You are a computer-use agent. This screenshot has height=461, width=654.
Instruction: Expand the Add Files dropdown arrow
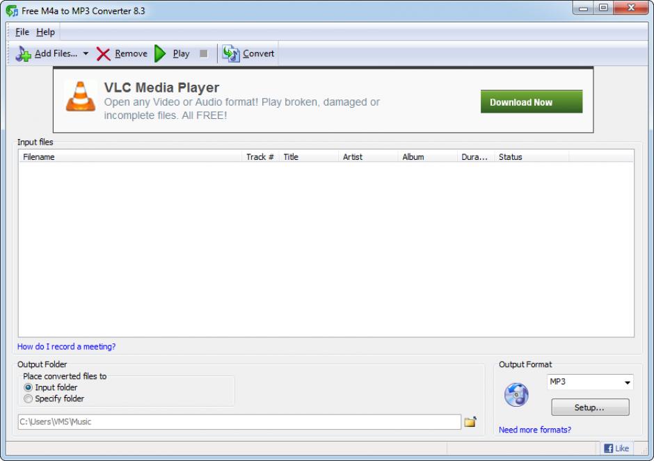click(x=86, y=54)
